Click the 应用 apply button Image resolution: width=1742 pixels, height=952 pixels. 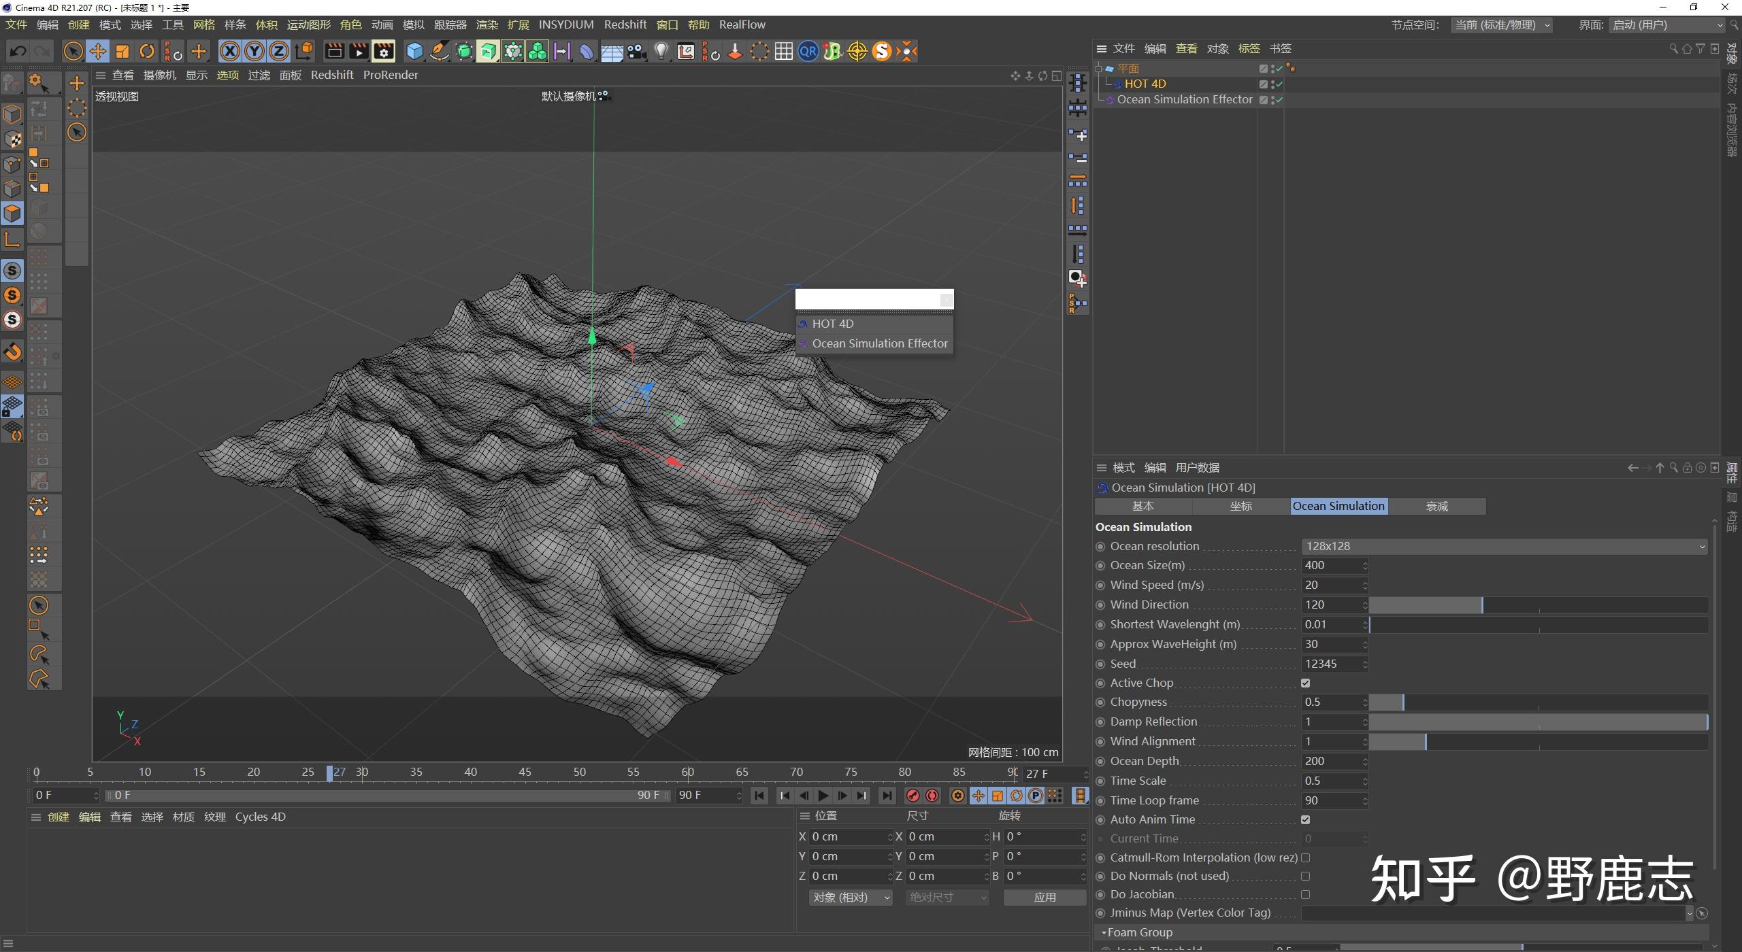point(1045,898)
